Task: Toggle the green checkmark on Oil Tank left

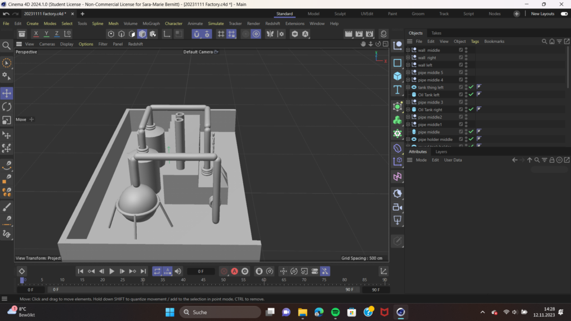Action: [x=471, y=95]
